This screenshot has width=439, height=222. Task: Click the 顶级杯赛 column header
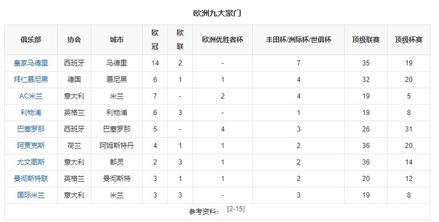point(409,40)
